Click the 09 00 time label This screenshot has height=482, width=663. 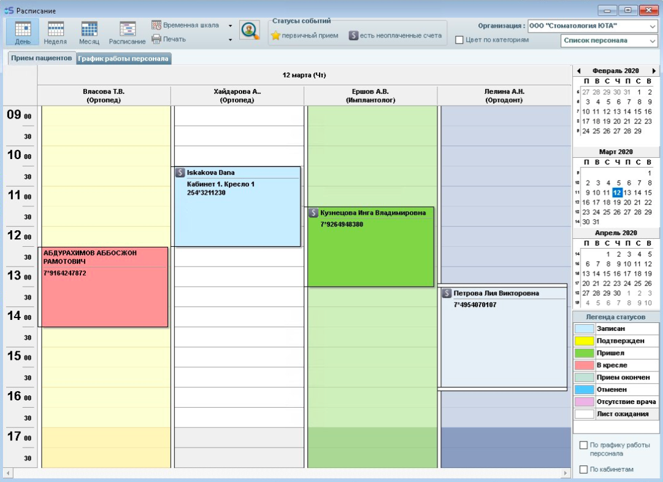[x=19, y=115]
